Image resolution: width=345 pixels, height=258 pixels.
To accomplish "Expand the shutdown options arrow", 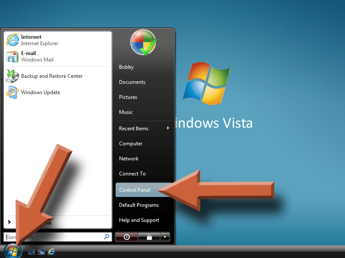I will pyautogui.click(x=165, y=237).
